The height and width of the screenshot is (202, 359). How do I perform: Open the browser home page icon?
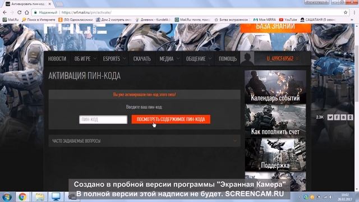pyautogui.click(x=27, y=12)
